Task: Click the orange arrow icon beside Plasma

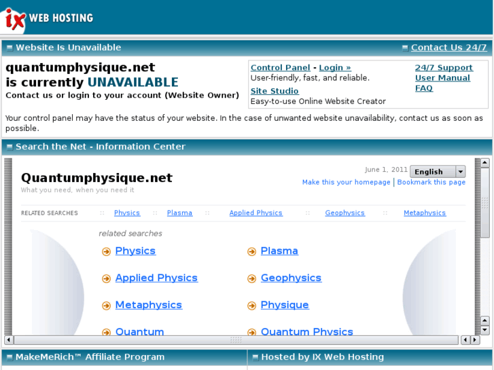Action: click(251, 252)
